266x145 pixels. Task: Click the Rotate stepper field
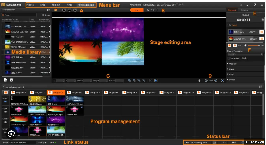tap(120, 81)
